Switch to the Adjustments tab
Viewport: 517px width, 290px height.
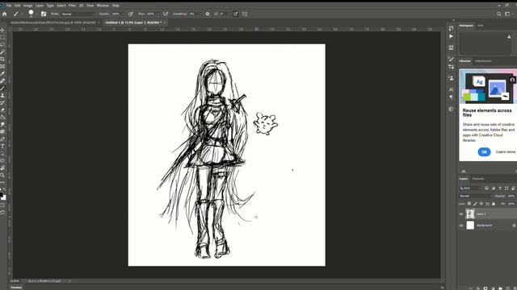[483, 61]
